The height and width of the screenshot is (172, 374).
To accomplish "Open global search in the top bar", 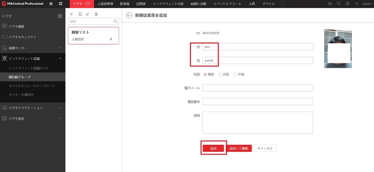I will [339, 4].
